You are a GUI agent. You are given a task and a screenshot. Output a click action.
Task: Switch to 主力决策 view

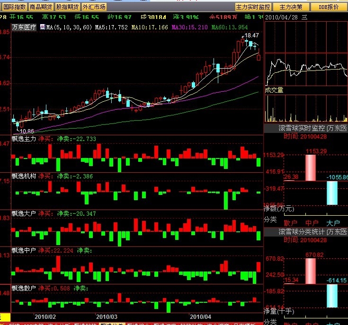(291, 7)
